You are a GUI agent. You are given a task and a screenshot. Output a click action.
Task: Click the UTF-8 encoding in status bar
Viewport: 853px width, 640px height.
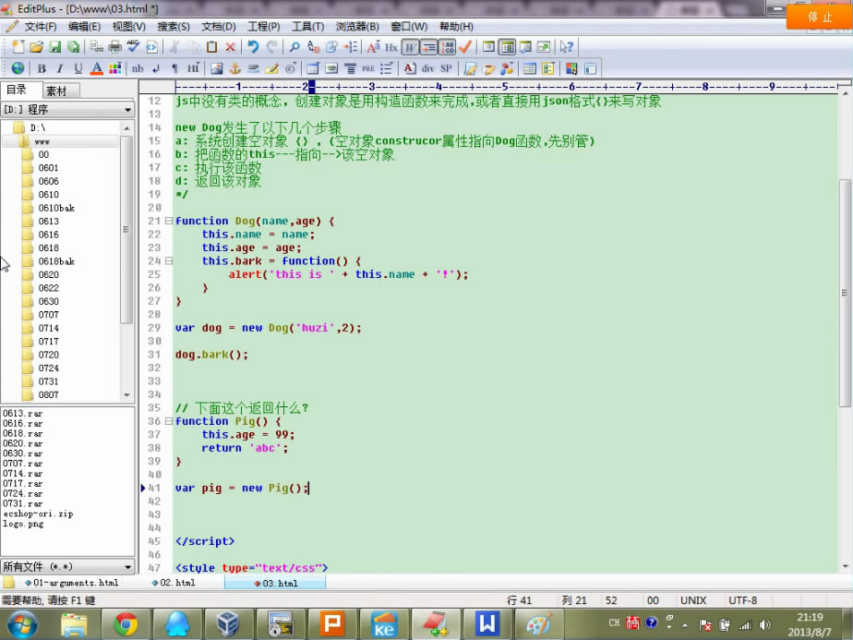coord(742,600)
